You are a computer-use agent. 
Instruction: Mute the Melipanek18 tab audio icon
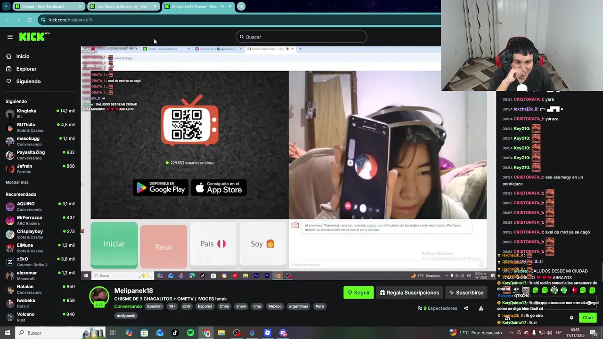pyautogui.click(x=222, y=6)
